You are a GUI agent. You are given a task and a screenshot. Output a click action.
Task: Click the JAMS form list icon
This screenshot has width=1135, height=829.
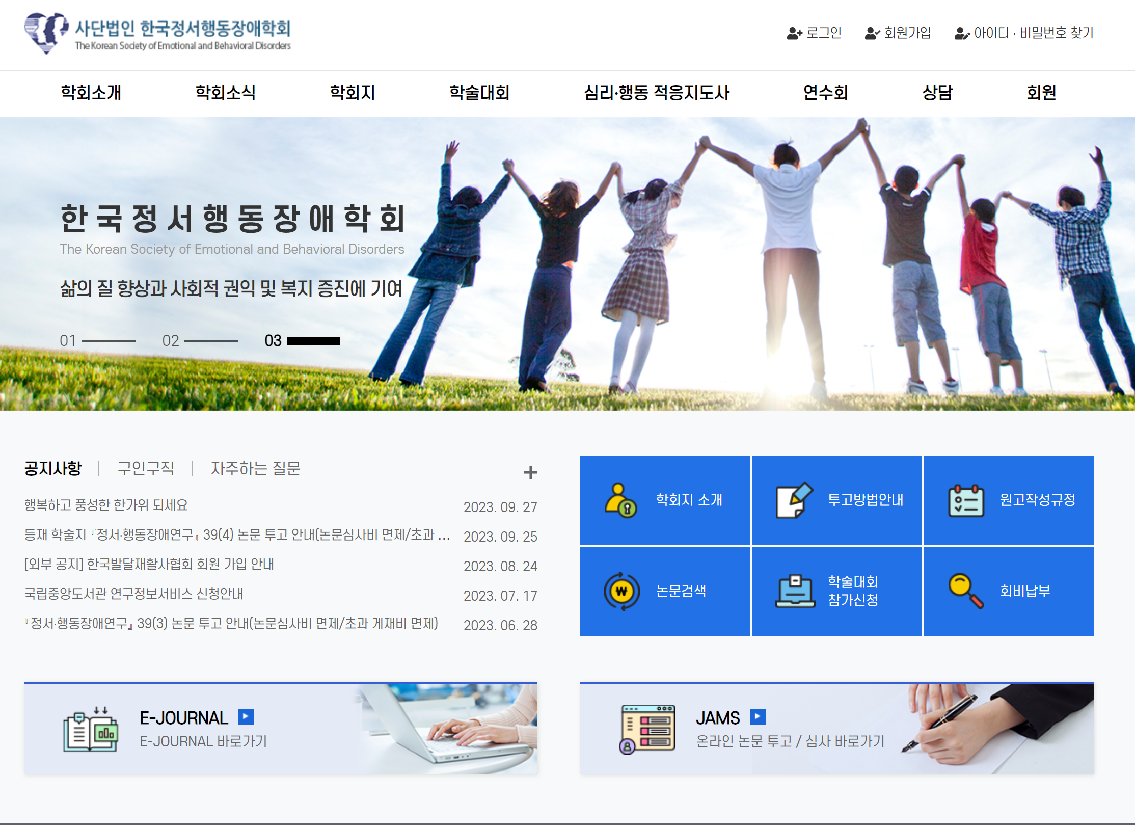pyautogui.click(x=647, y=729)
